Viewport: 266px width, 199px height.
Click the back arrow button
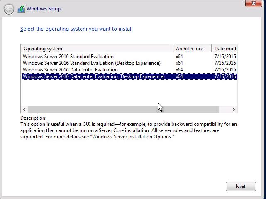[x=9, y=9]
